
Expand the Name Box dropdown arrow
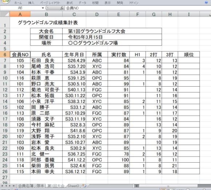(43, 8)
